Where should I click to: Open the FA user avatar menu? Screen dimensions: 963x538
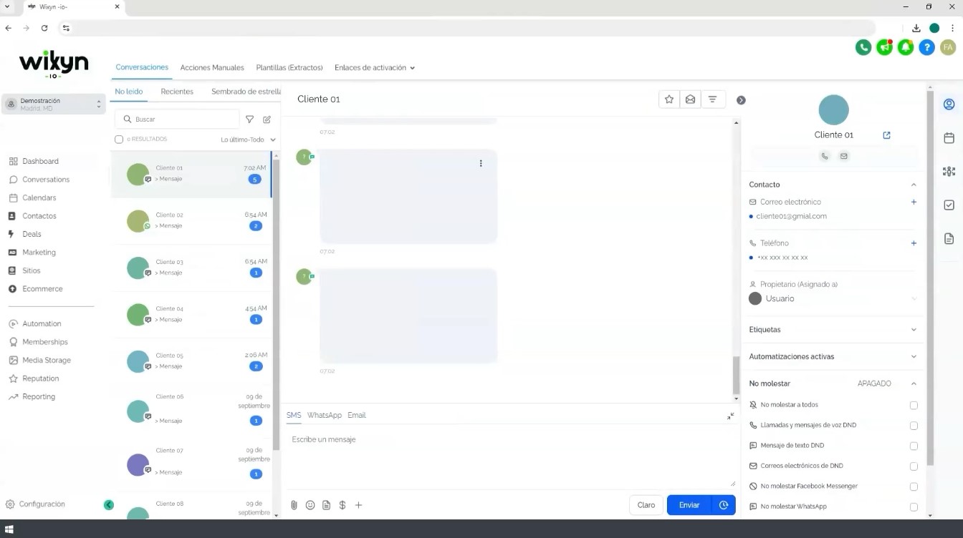[x=948, y=47]
